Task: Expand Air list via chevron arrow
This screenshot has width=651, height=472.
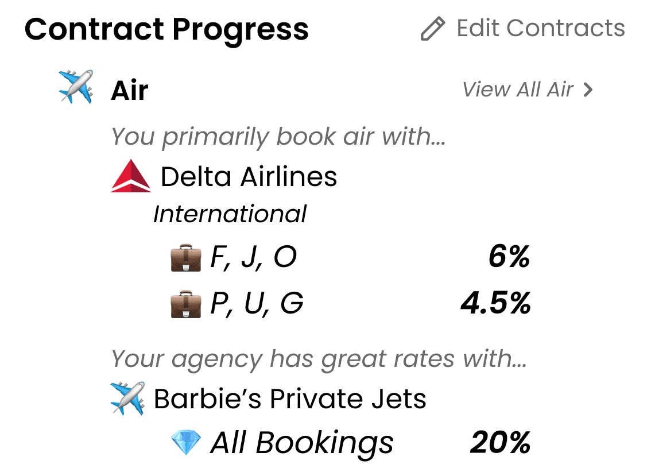Action: click(588, 90)
